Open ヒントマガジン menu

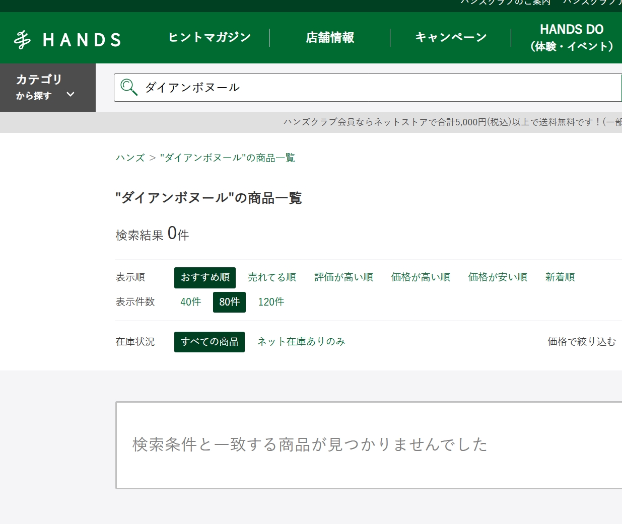210,37
